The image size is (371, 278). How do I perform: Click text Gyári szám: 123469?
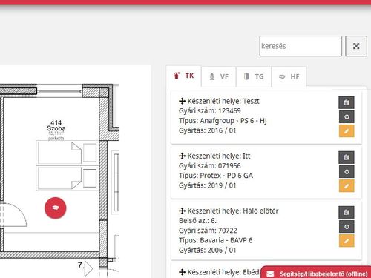click(210, 110)
